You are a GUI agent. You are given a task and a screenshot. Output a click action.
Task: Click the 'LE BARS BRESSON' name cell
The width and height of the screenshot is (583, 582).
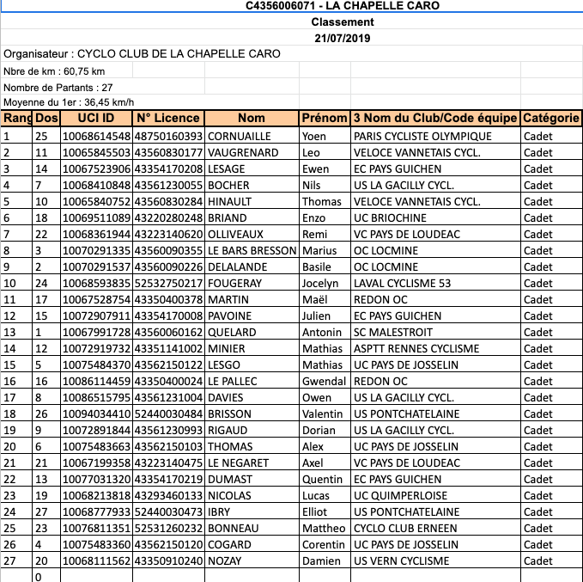point(251,250)
